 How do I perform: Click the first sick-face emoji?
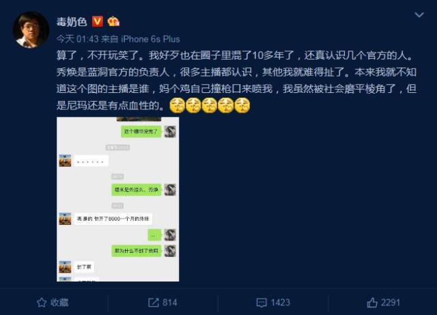click(x=178, y=105)
